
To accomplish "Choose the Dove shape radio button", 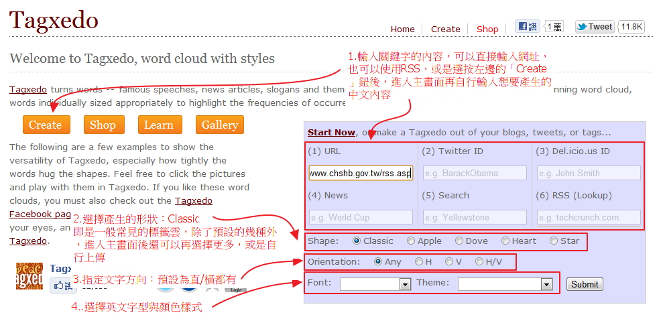I will tap(459, 241).
